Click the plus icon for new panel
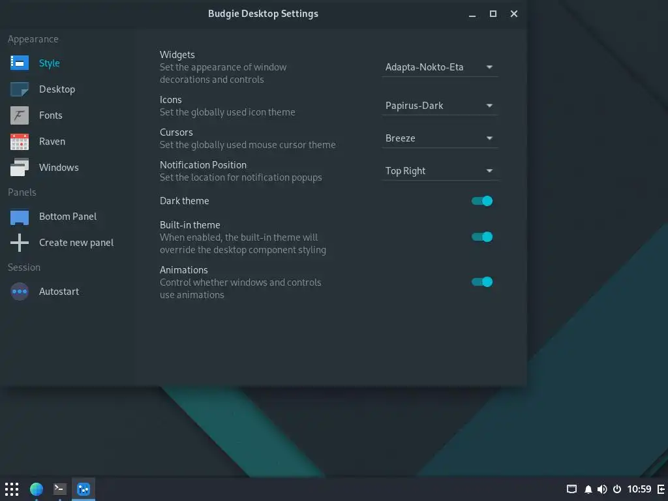668x501 pixels. tap(20, 243)
